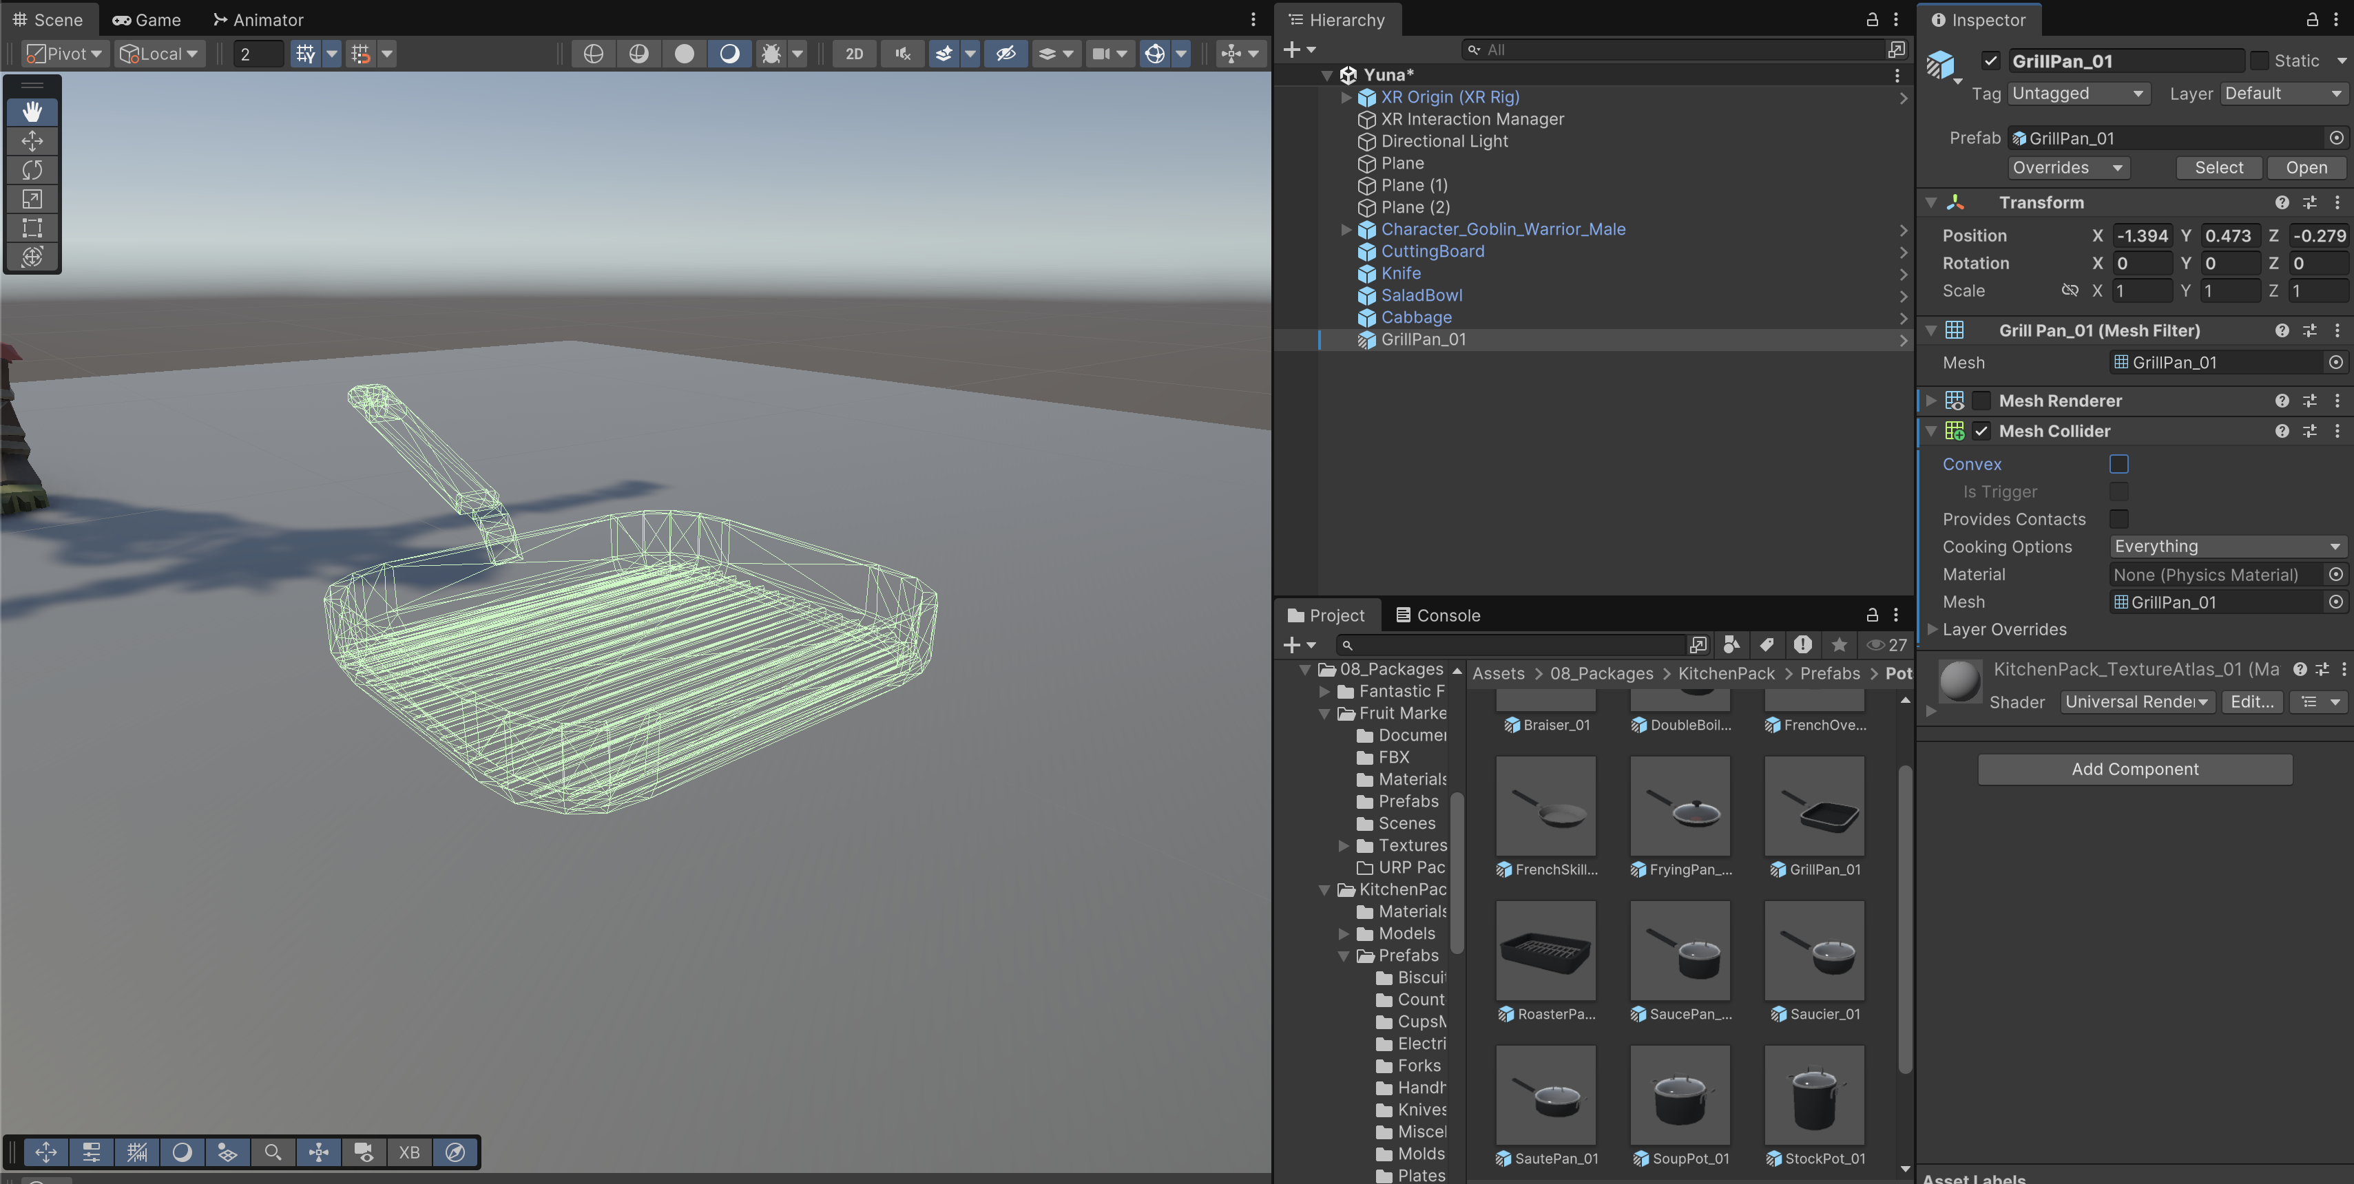Open the prefab Overrides dropdown
This screenshot has width=2354, height=1184.
(2068, 168)
